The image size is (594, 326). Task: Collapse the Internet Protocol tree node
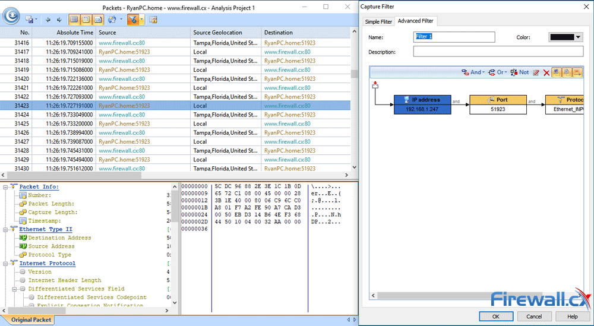pos(6,263)
